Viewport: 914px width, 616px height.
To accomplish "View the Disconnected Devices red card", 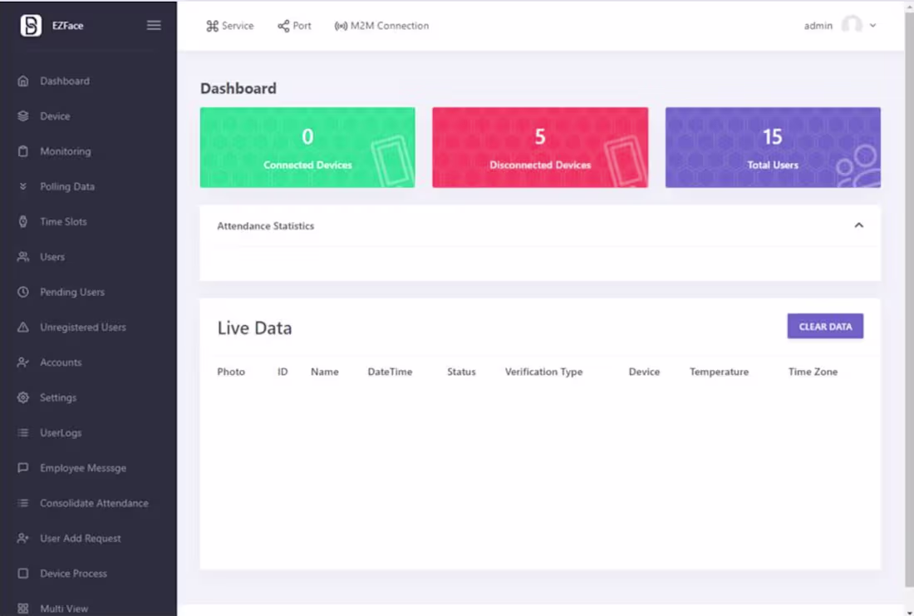I will pos(540,147).
